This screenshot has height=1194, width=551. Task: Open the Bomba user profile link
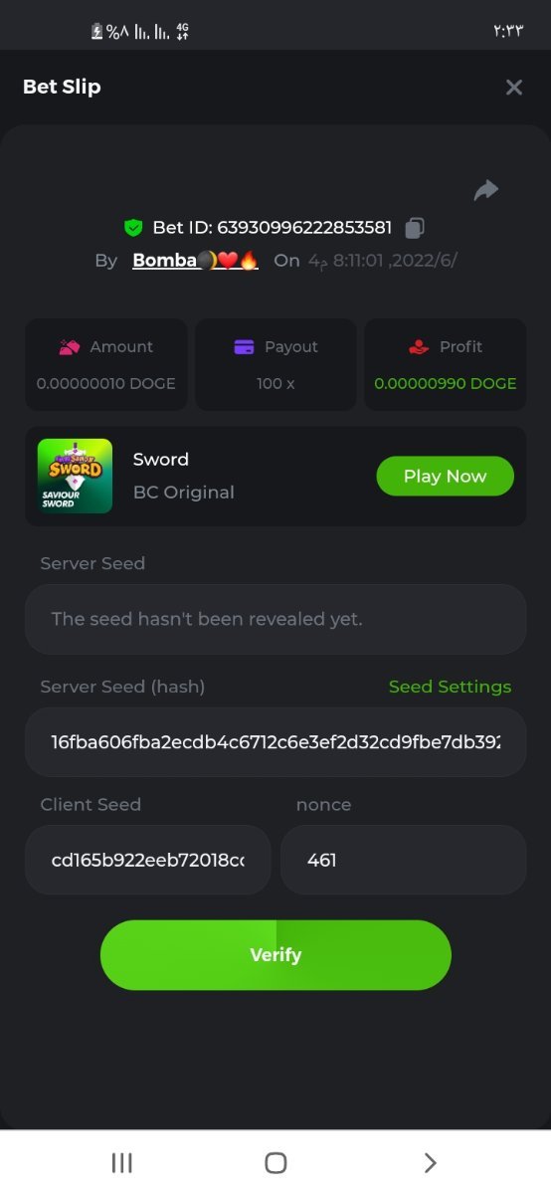(x=195, y=261)
